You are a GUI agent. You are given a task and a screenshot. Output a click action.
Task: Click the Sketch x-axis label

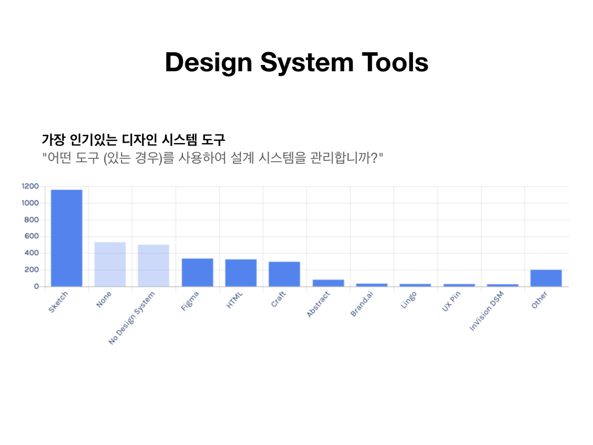click(x=58, y=302)
